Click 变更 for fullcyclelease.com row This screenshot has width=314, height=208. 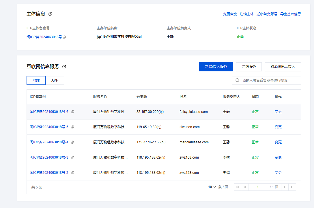click(278, 112)
